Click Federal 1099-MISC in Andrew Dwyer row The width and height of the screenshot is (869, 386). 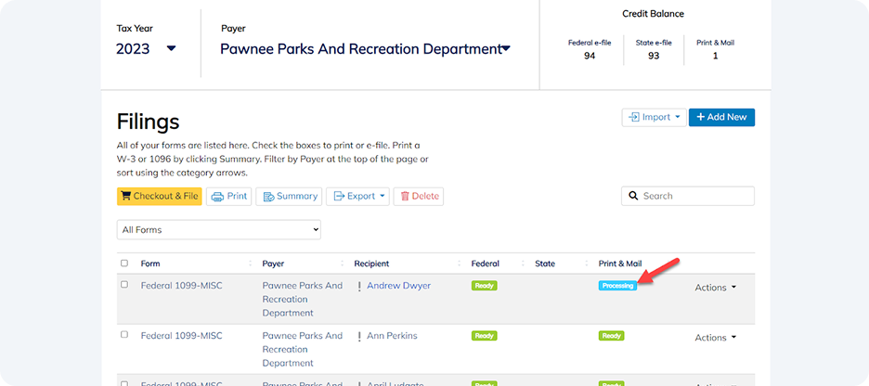pos(182,286)
